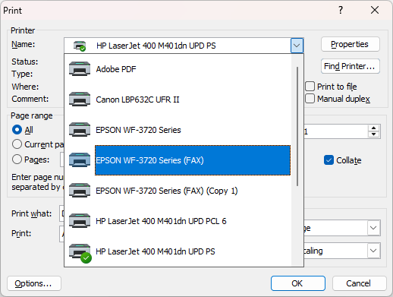The width and height of the screenshot is (393, 297).
Task: Enable the Print to file checkbox
Action: coord(310,87)
